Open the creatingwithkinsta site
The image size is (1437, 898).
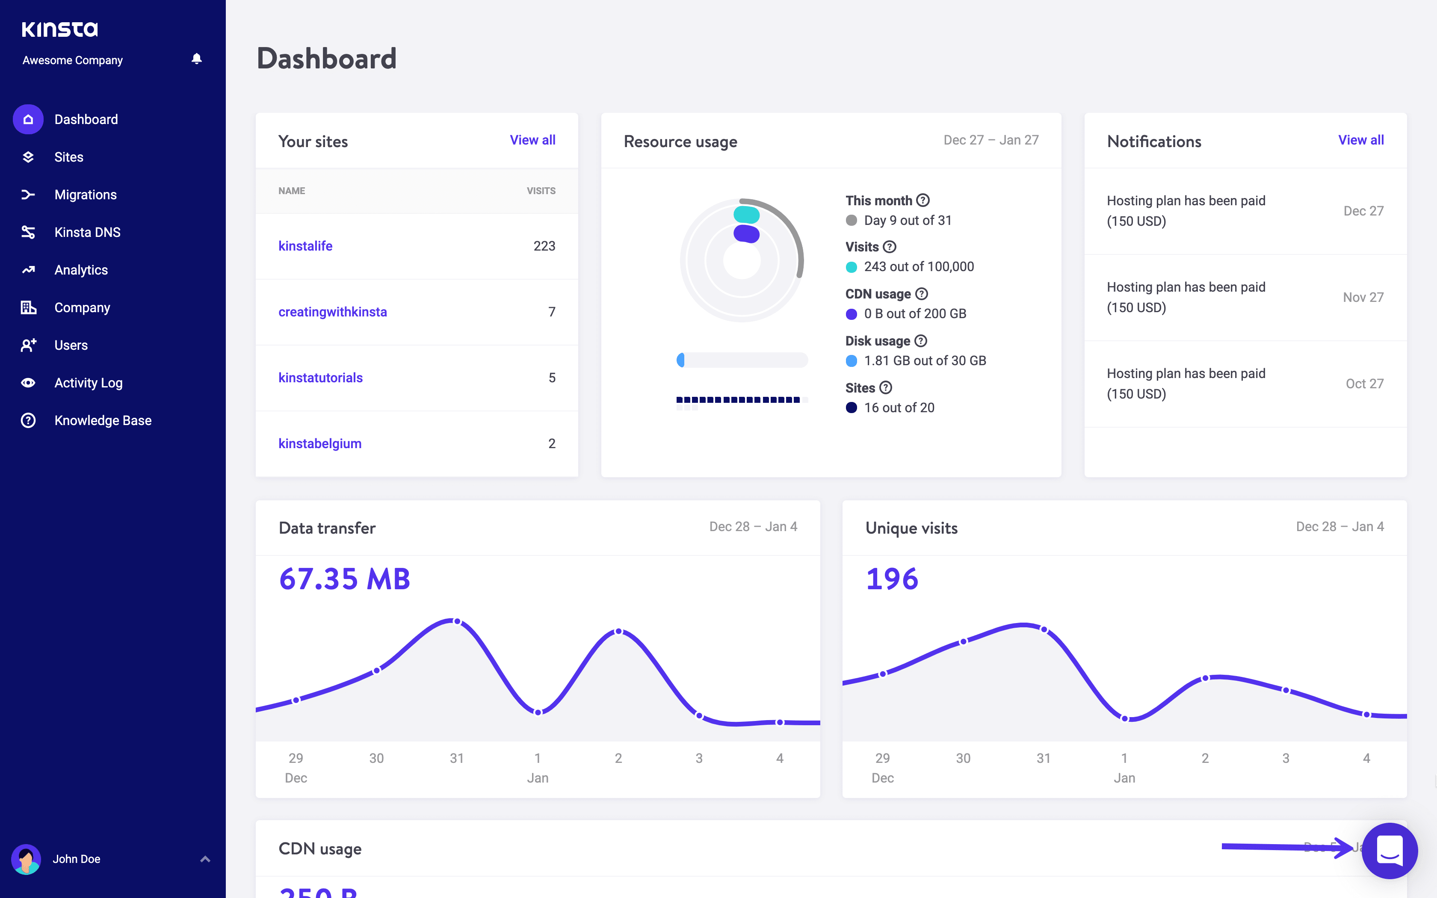click(x=333, y=312)
